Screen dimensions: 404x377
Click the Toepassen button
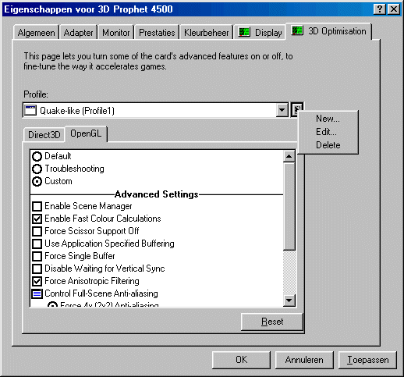(x=367, y=360)
